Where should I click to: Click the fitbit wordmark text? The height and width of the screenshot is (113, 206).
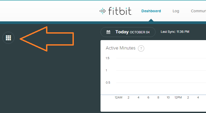point(120,11)
